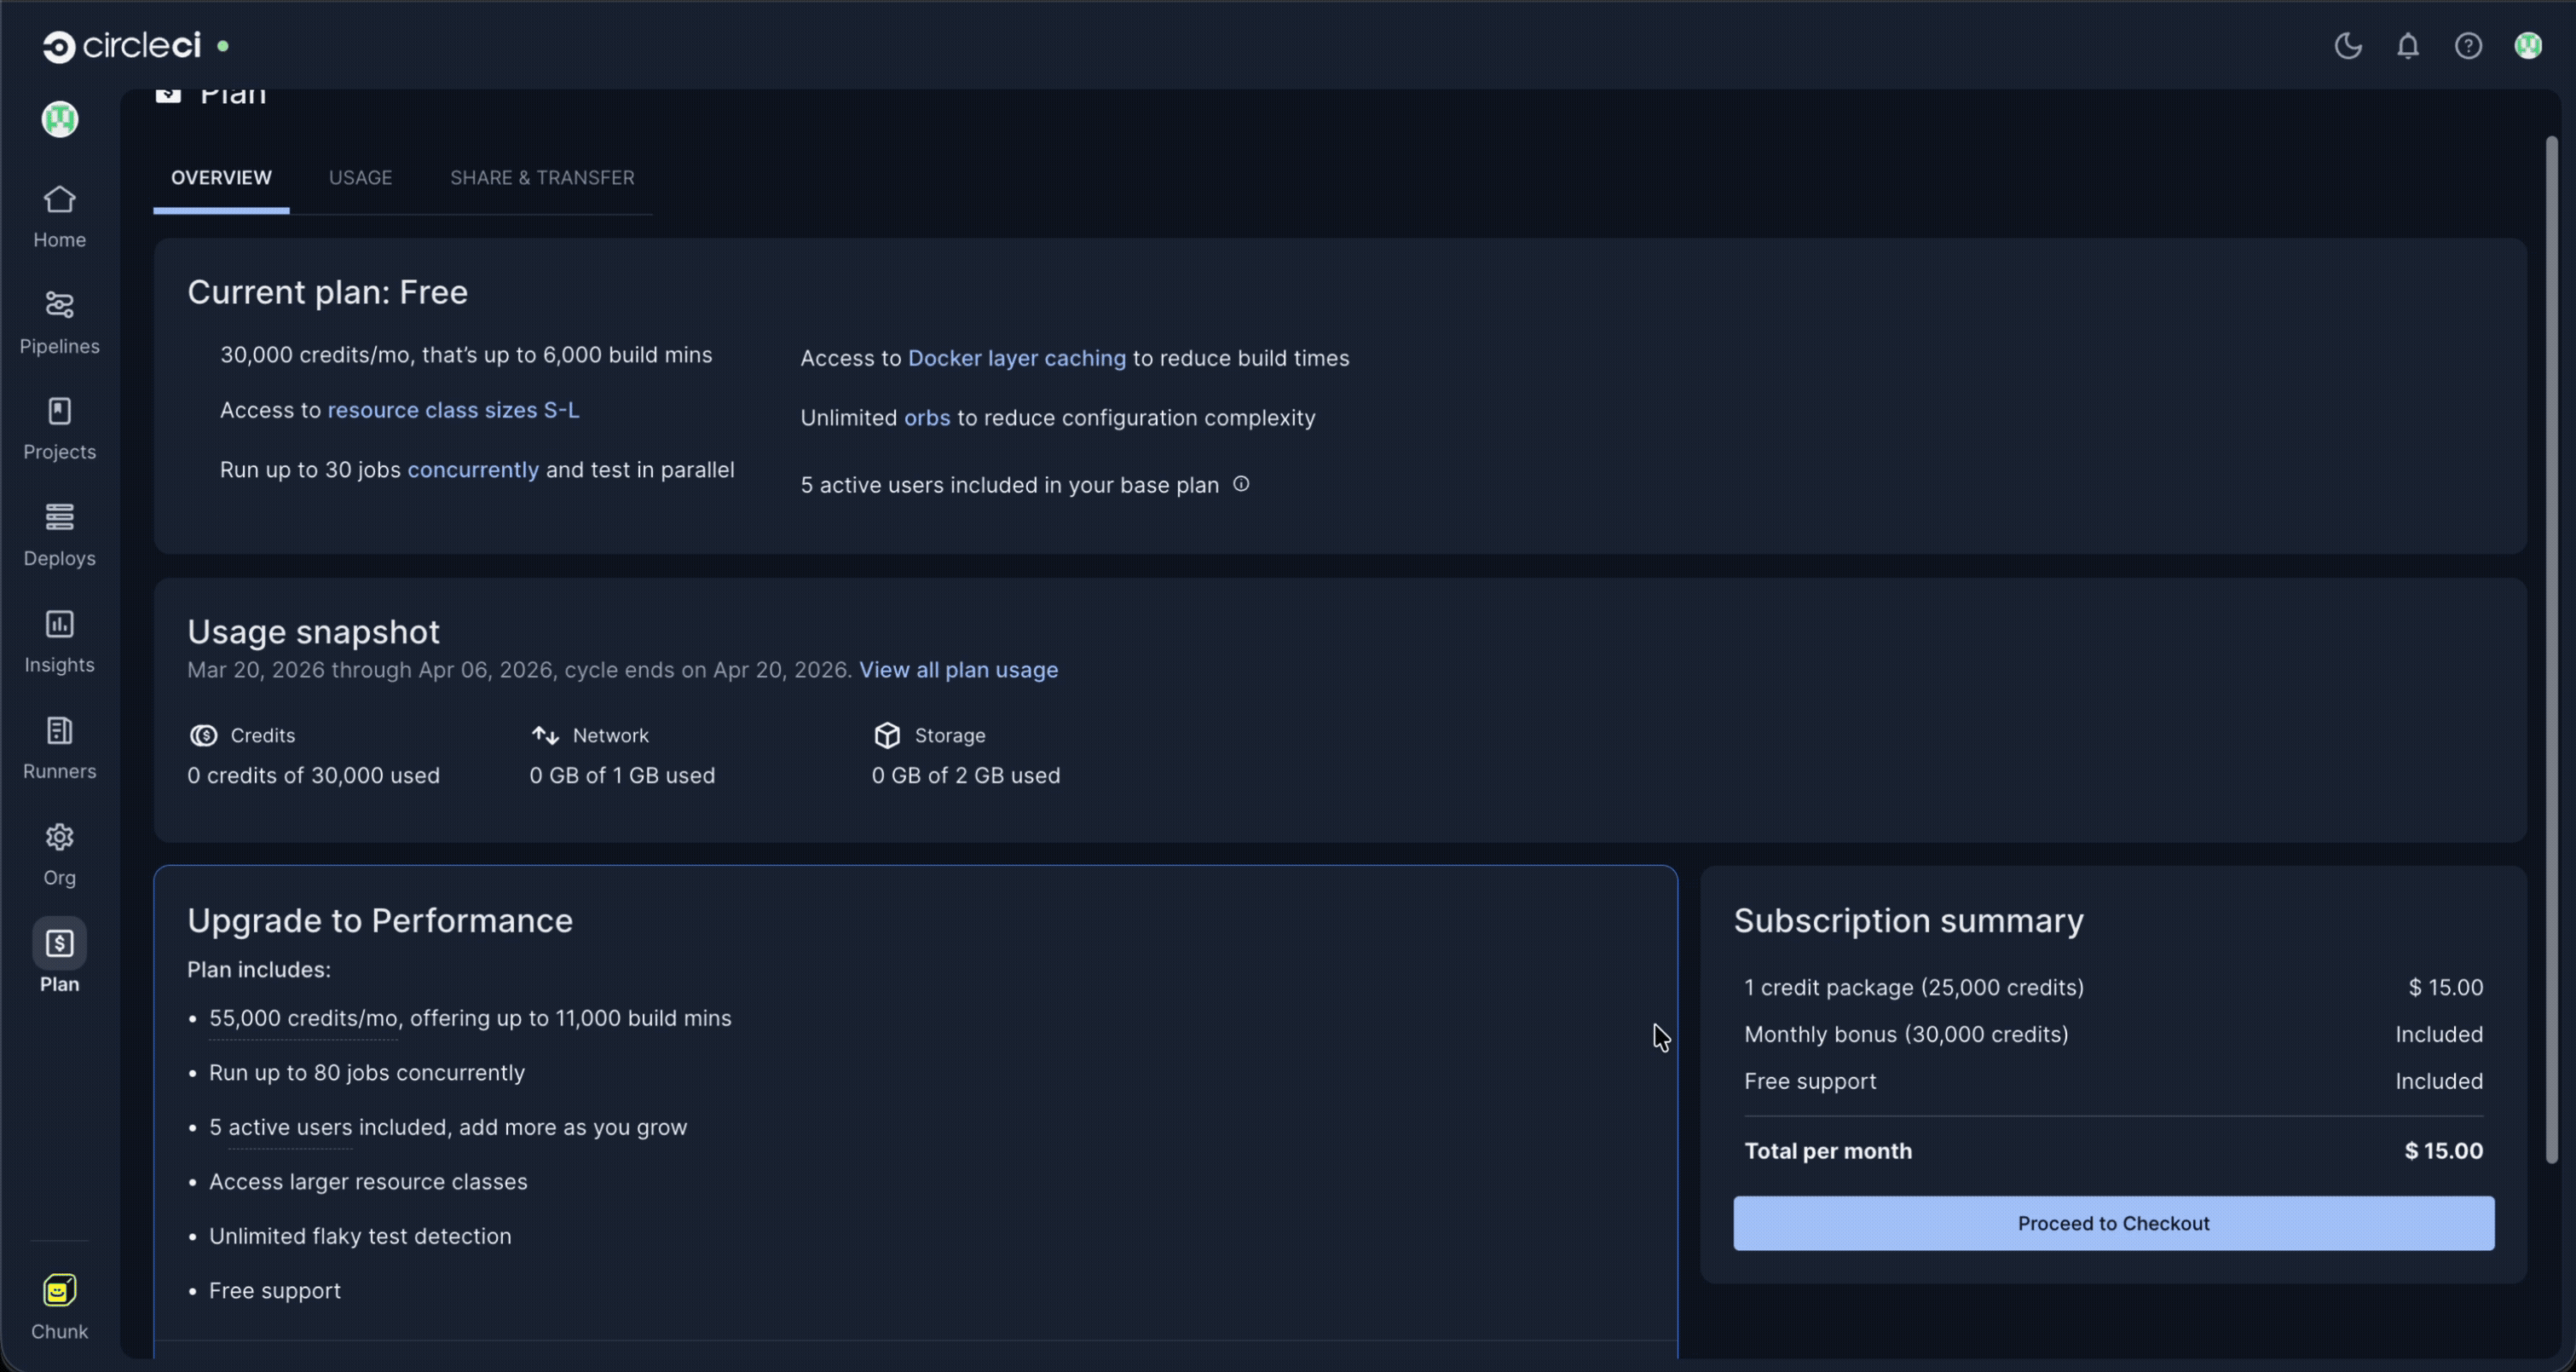Open the SHARE & TRANSFER tab
This screenshot has height=1372, width=2576.
(x=541, y=177)
